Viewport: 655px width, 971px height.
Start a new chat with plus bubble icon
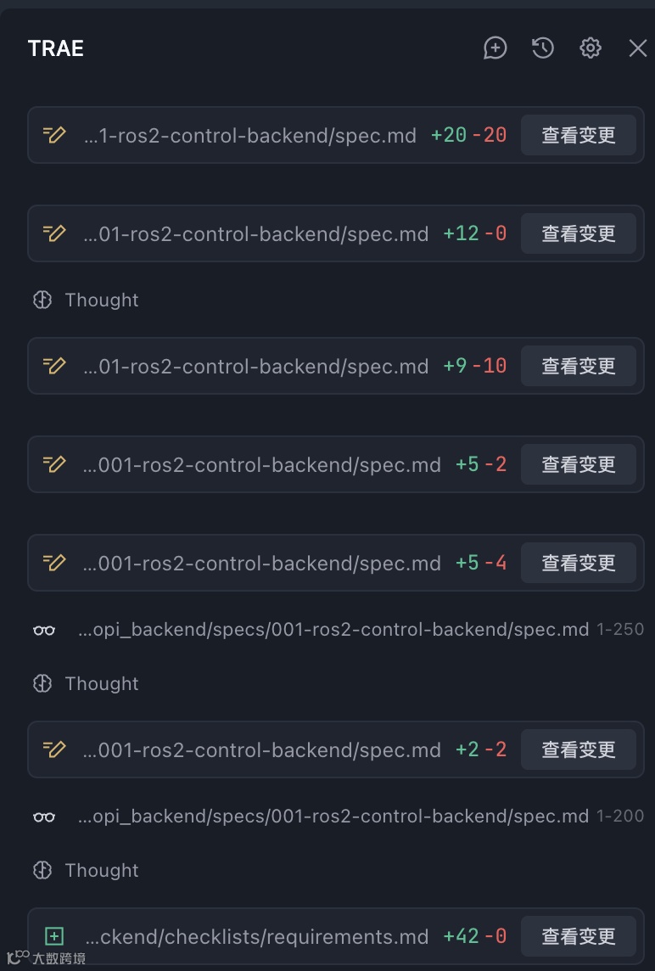[x=495, y=48]
